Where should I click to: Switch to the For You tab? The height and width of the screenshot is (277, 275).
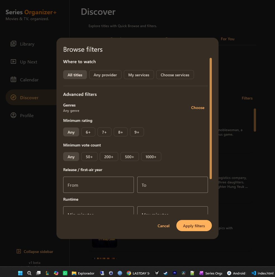227,39
